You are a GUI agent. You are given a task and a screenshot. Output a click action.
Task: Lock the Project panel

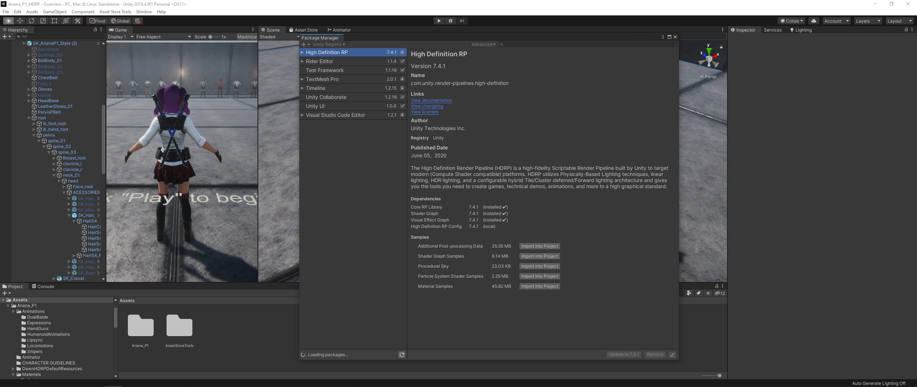coord(717,286)
